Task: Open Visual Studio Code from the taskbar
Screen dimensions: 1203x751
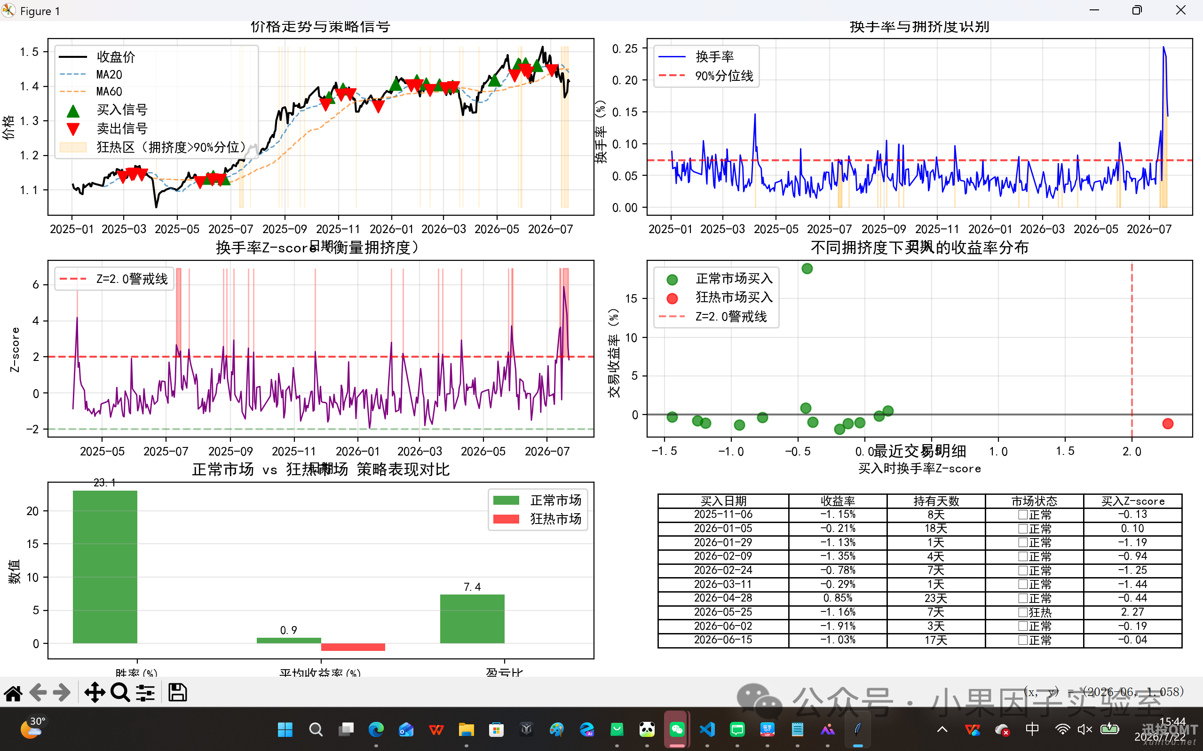Action: coord(707,729)
